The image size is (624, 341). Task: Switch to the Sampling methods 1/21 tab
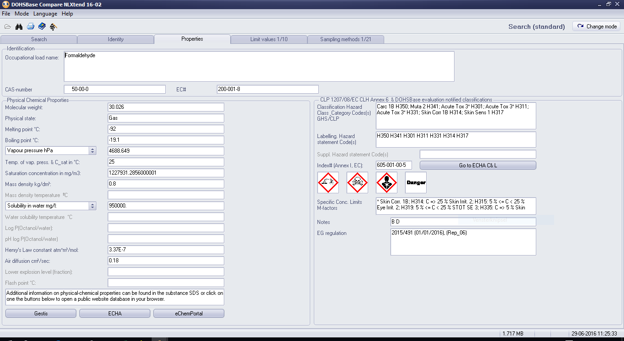click(346, 39)
